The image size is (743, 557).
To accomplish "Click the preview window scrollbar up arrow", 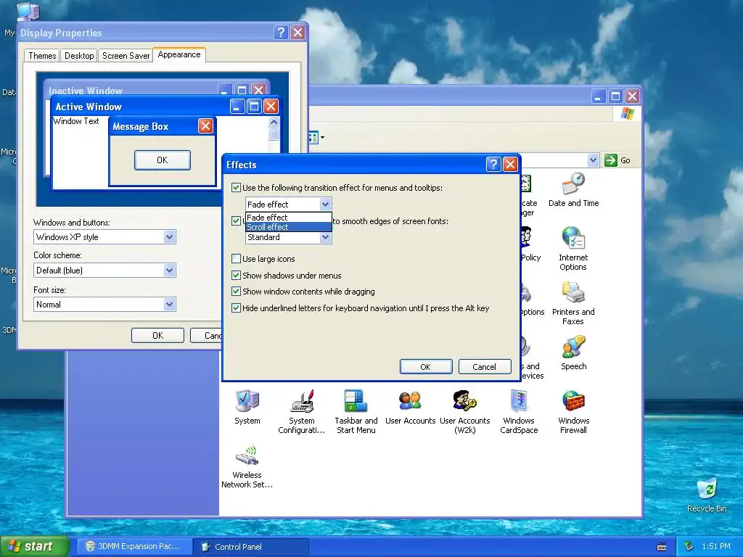I will (x=274, y=122).
